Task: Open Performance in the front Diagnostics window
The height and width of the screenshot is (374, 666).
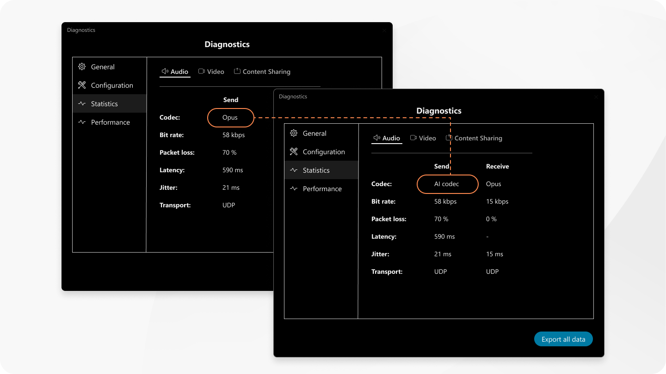Action: (x=321, y=189)
